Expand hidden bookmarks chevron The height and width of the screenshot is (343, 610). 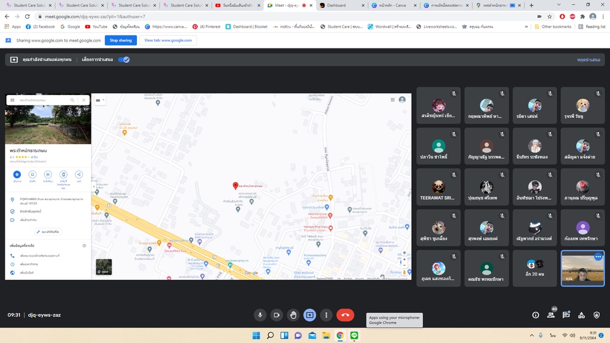coord(527,27)
